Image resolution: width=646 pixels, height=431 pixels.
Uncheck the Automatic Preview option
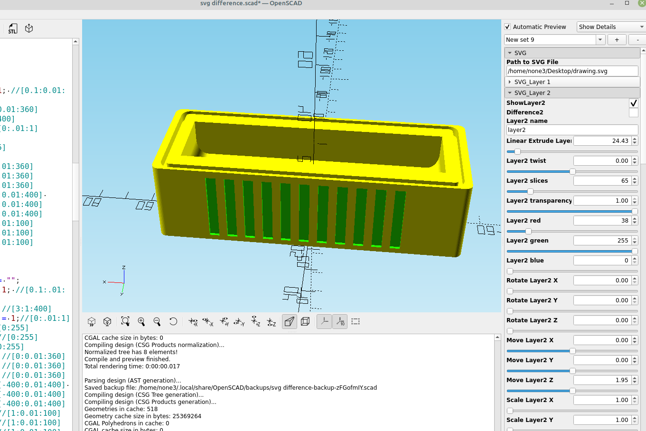[507, 27]
